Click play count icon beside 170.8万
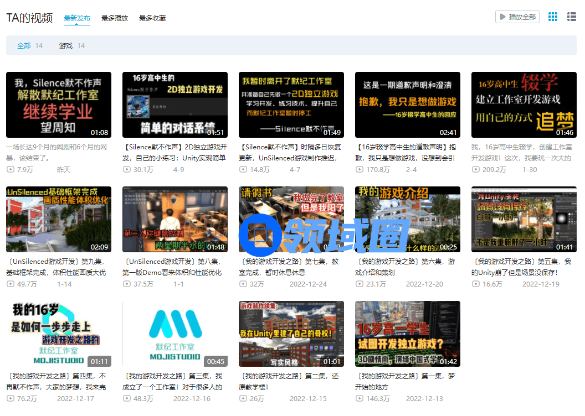The width and height of the screenshot is (585, 416). tap(359, 170)
